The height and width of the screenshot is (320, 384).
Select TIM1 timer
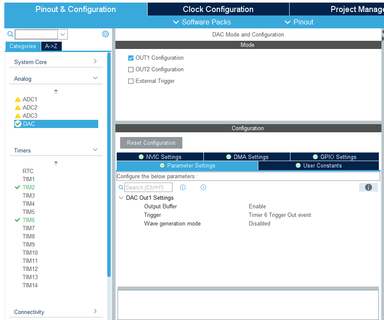[x=29, y=179]
